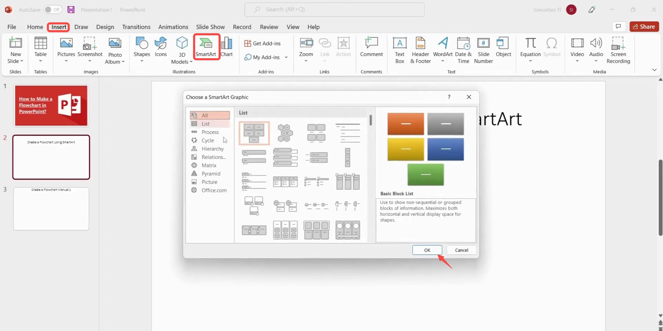Click OK in SmartArt dialog

pyautogui.click(x=427, y=250)
